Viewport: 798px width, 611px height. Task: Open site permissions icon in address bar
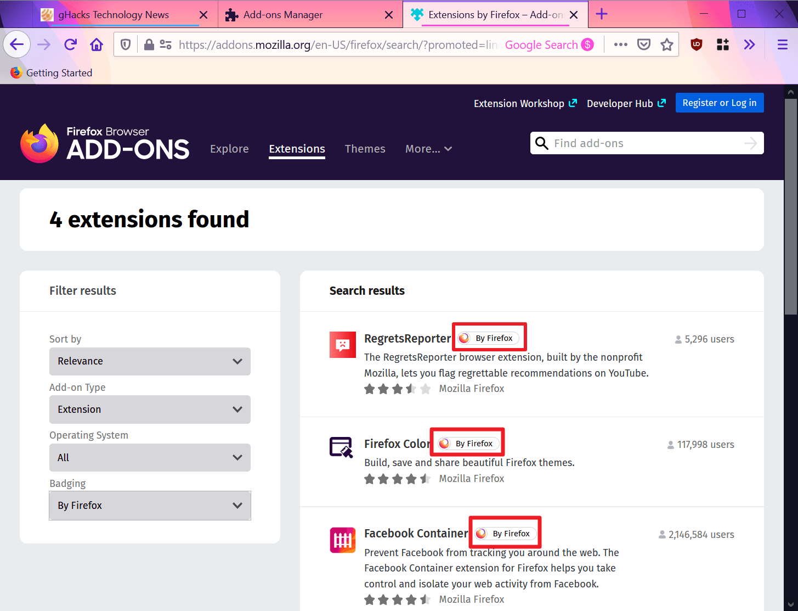click(x=165, y=45)
